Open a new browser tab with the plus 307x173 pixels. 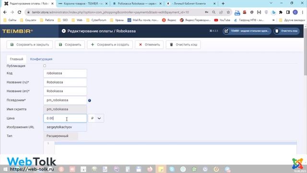click(223, 3)
